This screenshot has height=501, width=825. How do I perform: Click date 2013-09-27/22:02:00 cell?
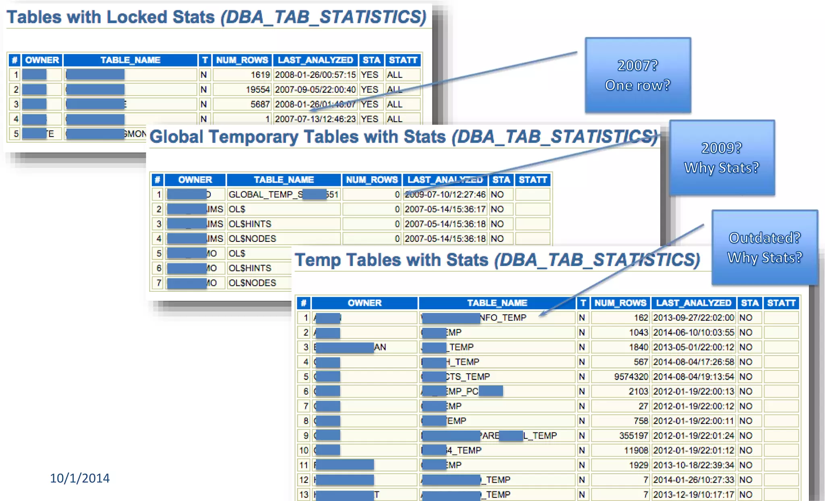click(693, 318)
